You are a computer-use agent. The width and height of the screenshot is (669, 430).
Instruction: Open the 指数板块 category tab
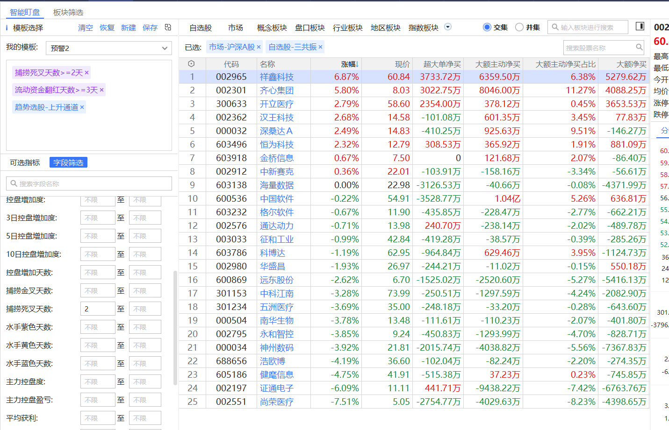pyautogui.click(x=423, y=28)
